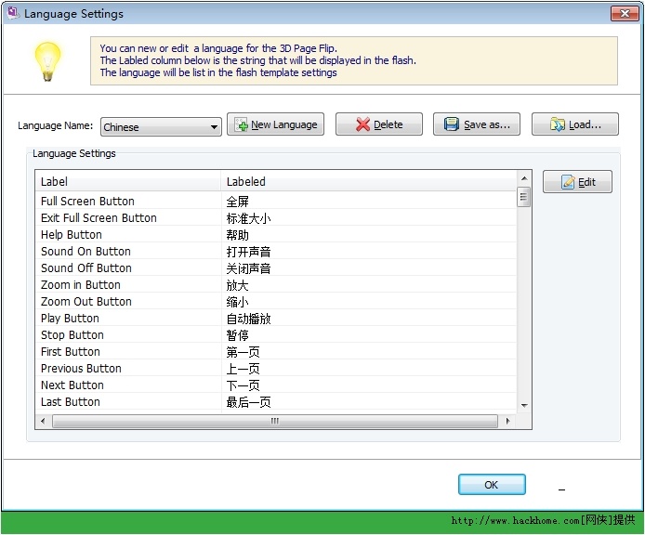The width and height of the screenshot is (645, 535).
Task: Click the OK button
Action: click(492, 485)
